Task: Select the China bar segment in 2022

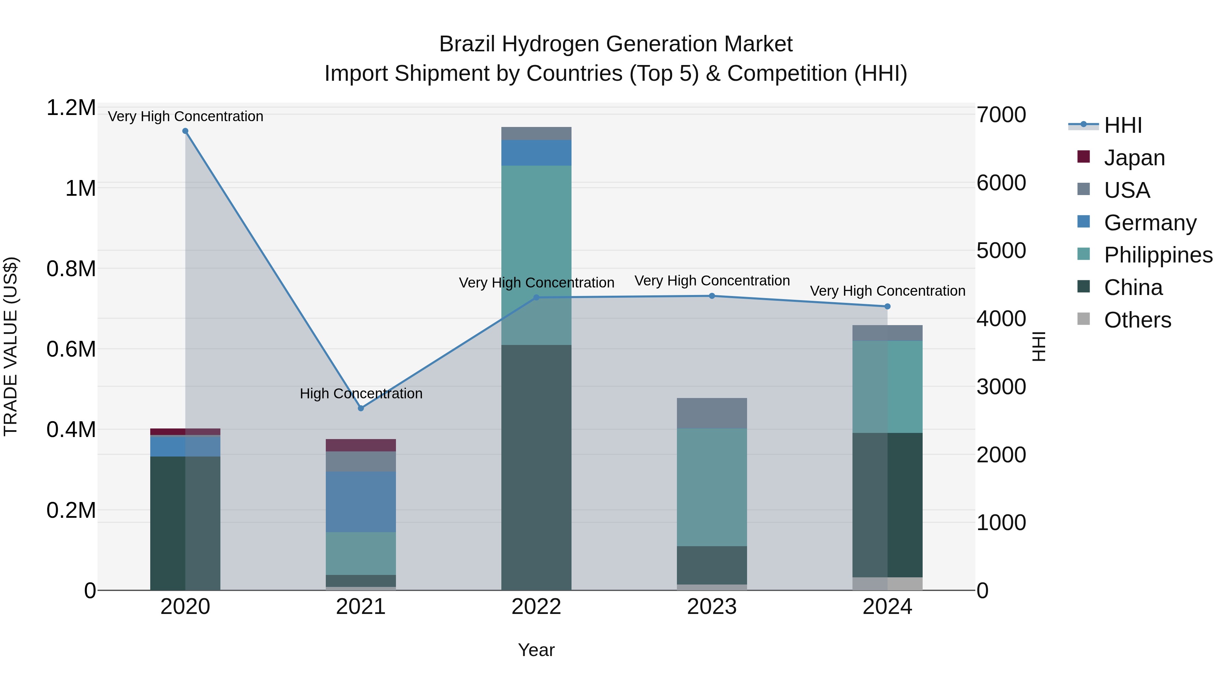Action: coord(536,467)
